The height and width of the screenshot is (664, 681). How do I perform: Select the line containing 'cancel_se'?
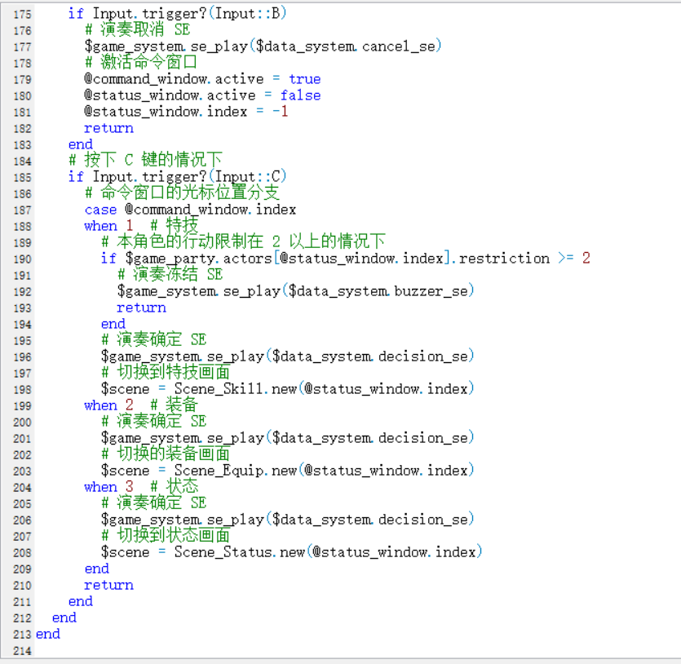coord(263,46)
